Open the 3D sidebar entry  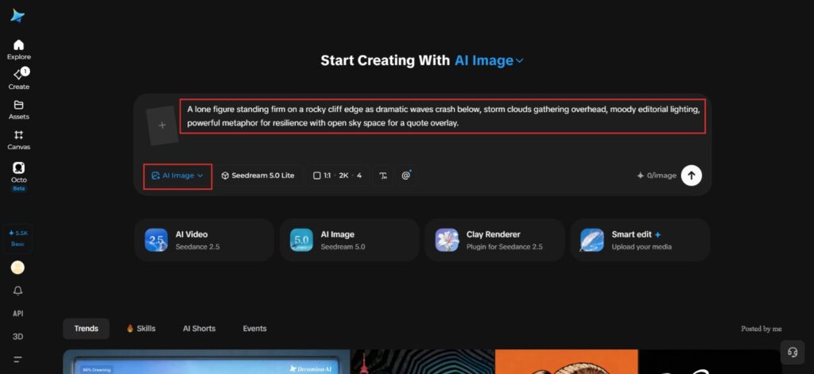[17, 336]
